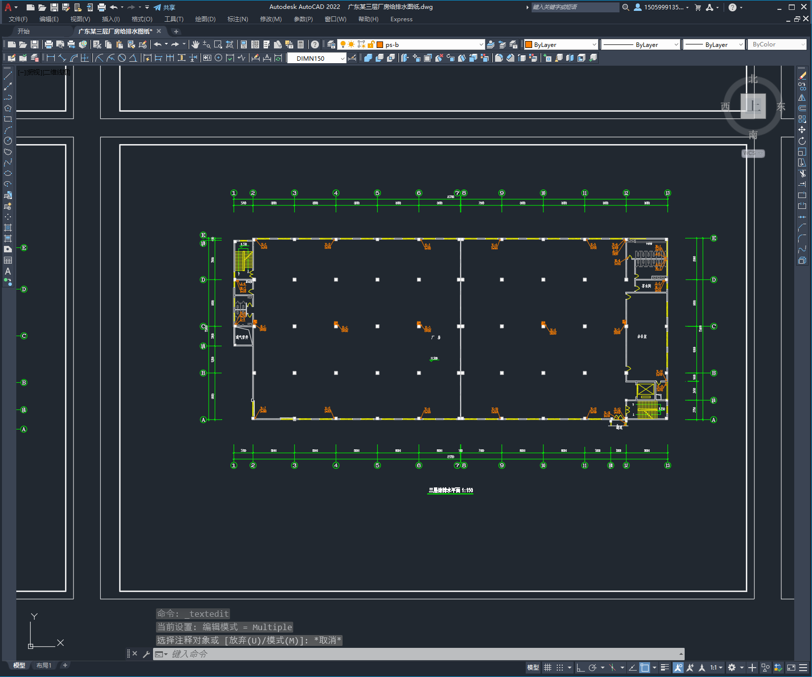Toggle snap mode dots in status bar
Screen dimensions: 812x677
[560, 668]
